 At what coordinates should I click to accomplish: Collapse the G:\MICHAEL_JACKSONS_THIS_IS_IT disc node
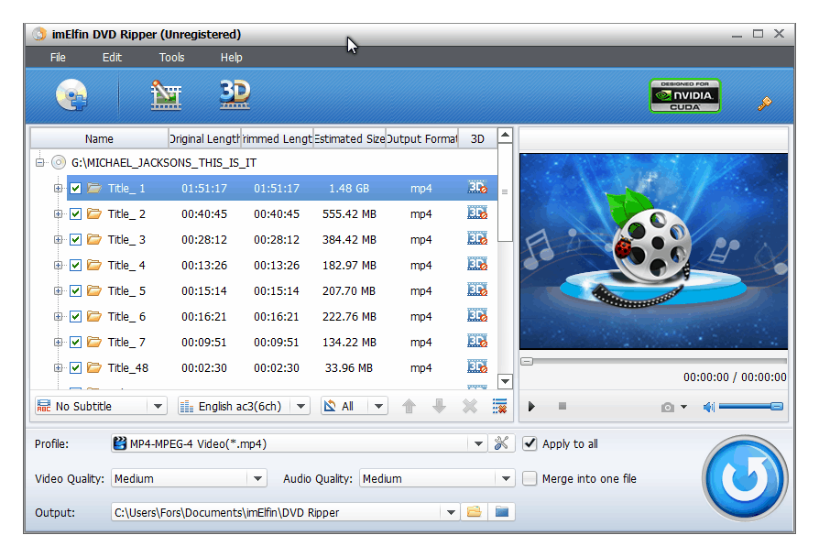(39, 162)
